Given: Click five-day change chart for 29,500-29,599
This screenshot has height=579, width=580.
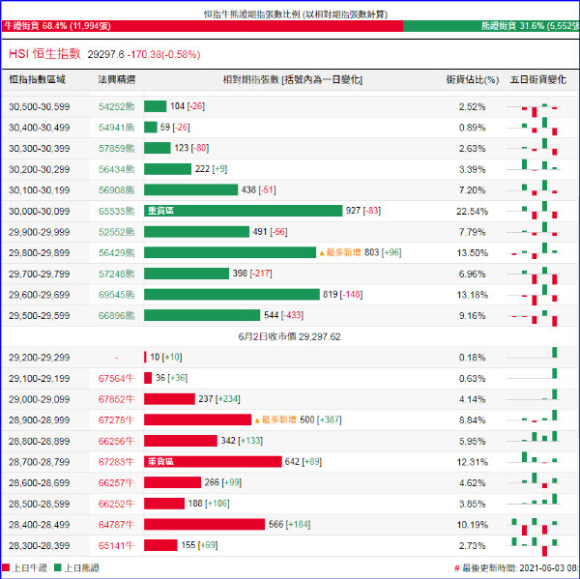Looking at the screenshot, I should click(534, 318).
